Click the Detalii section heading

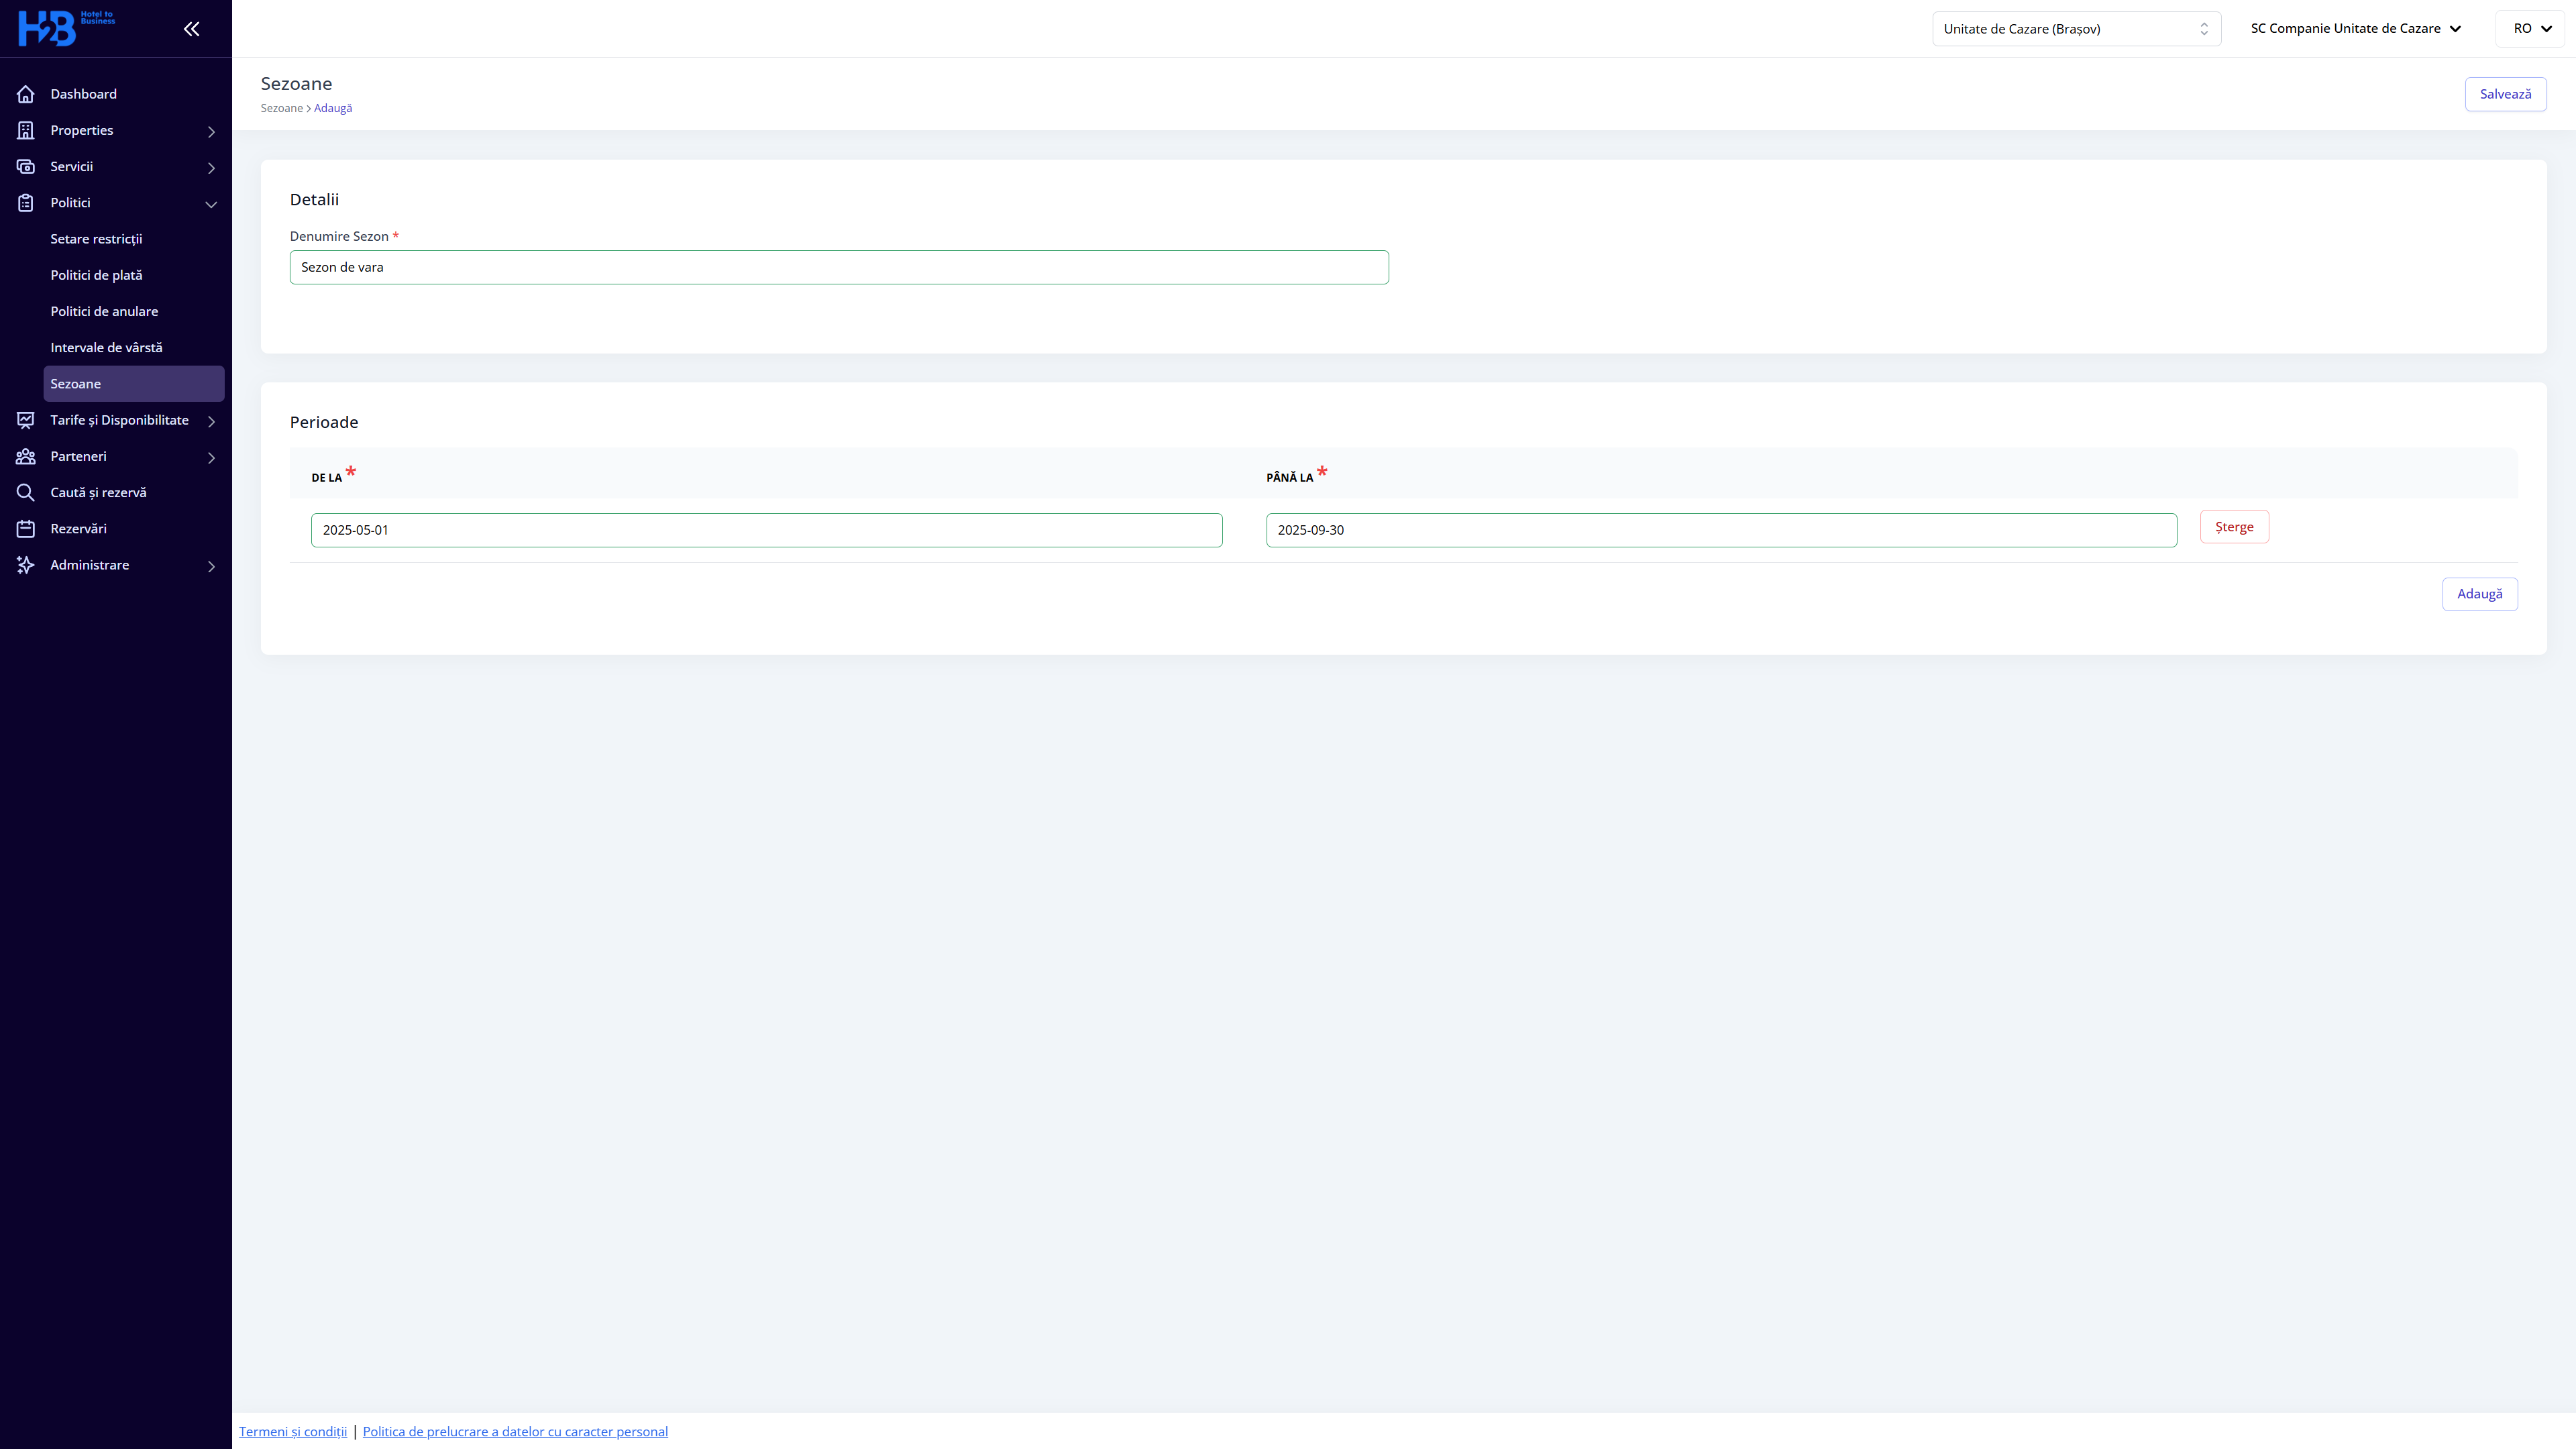click(314, 199)
